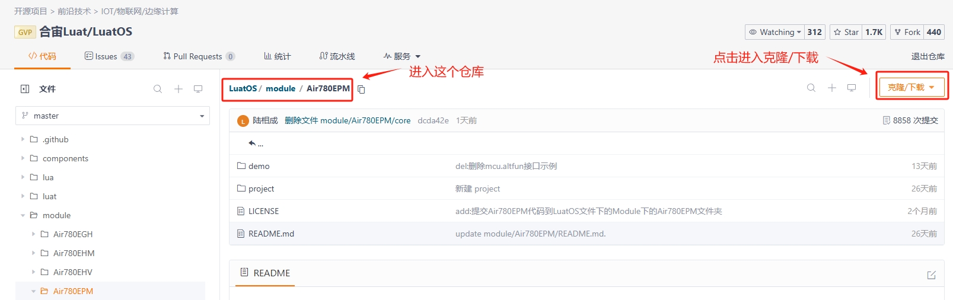Add new file with sidebar plus icon
953x300 pixels.
coord(178,89)
